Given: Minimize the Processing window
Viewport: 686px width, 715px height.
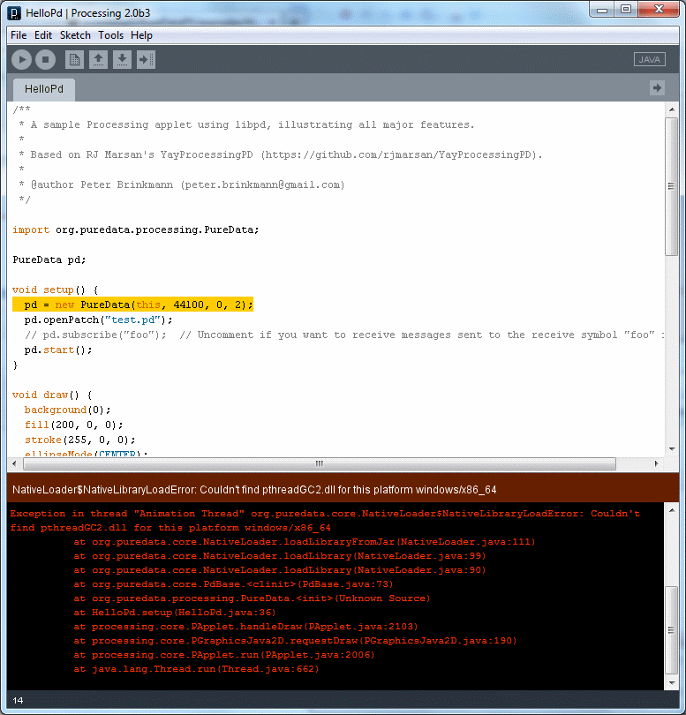Looking at the screenshot, I should tap(602, 10).
